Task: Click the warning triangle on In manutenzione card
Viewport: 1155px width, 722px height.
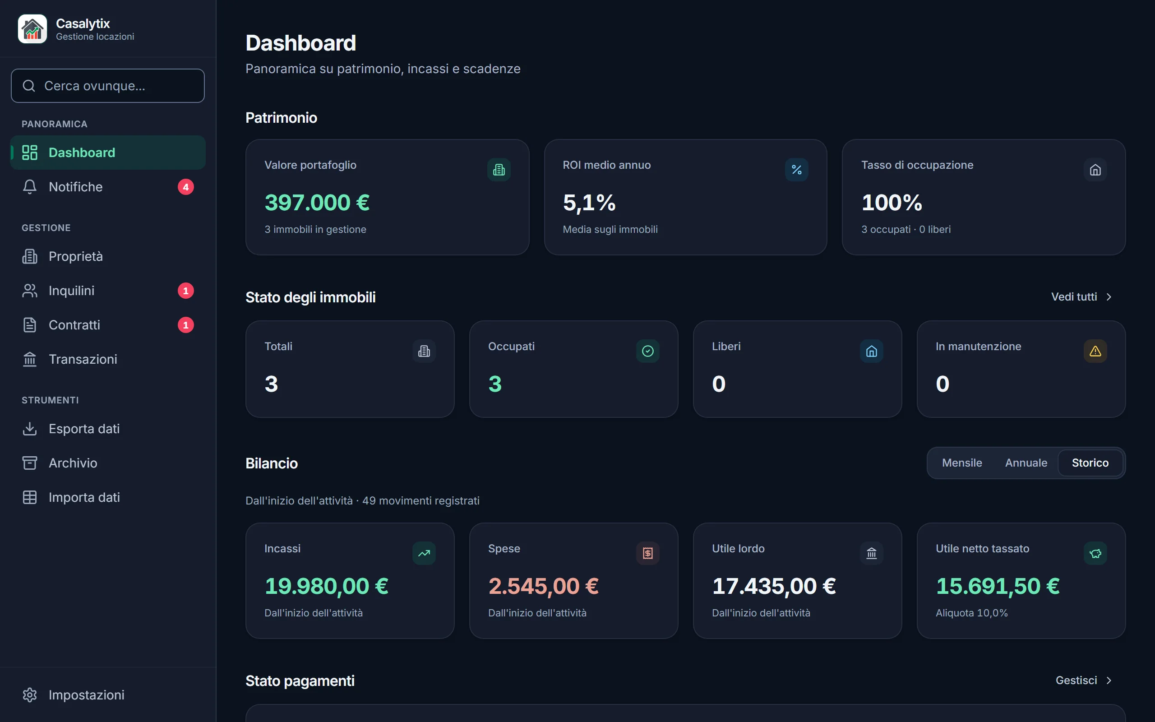Action: pyautogui.click(x=1095, y=351)
